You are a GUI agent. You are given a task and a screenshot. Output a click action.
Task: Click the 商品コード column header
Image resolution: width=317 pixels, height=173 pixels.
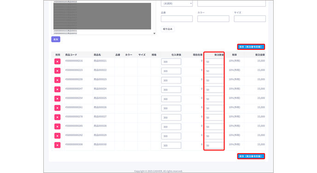[71, 55]
